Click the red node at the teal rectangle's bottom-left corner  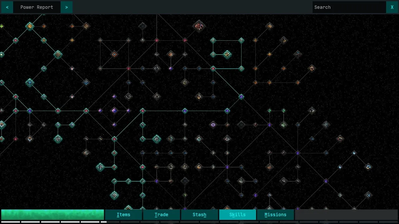tap(213, 68)
